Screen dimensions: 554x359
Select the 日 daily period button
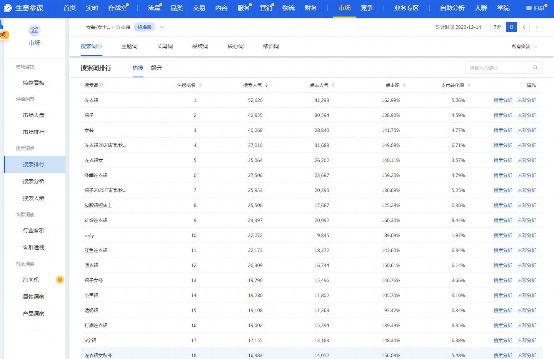pos(511,27)
